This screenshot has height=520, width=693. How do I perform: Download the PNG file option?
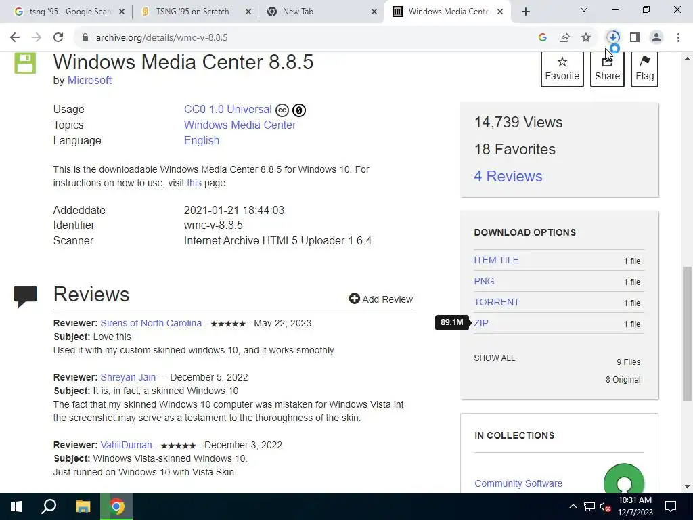[484, 281]
